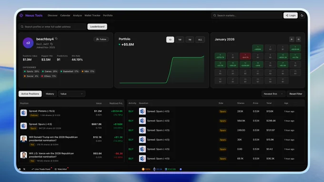Click the magnifier icon in Search markets
This screenshot has width=324, height=182.
[x=215, y=16]
